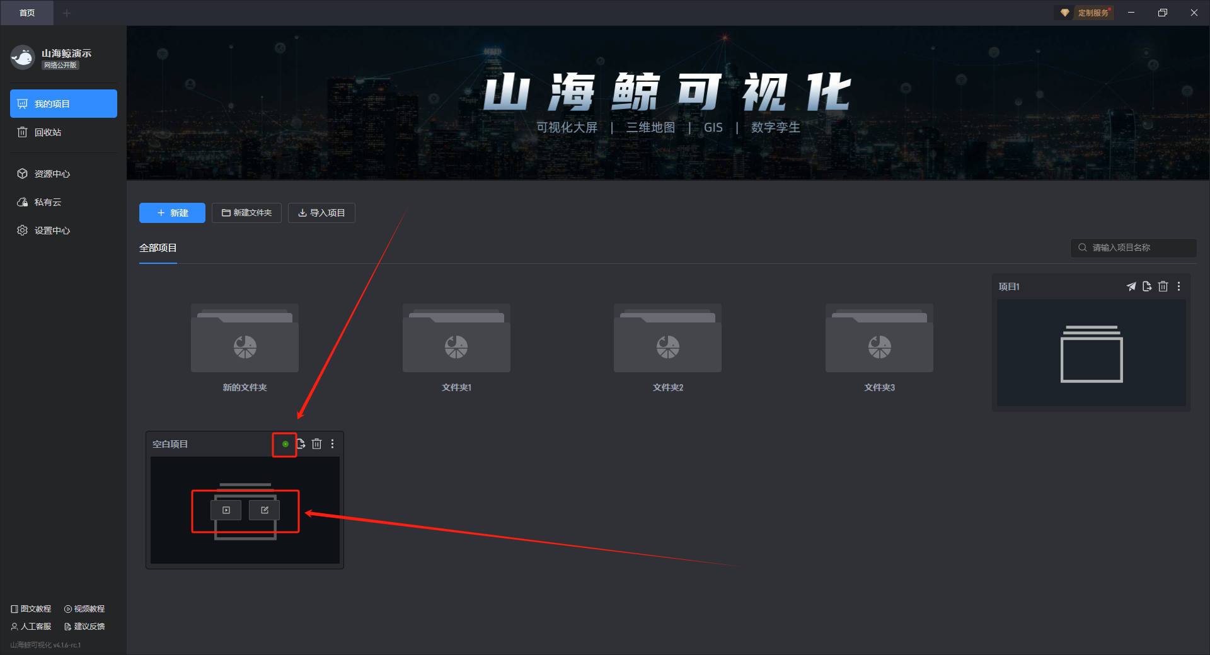
Task: Click export icon on 空白项目 card
Action: point(301,444)
